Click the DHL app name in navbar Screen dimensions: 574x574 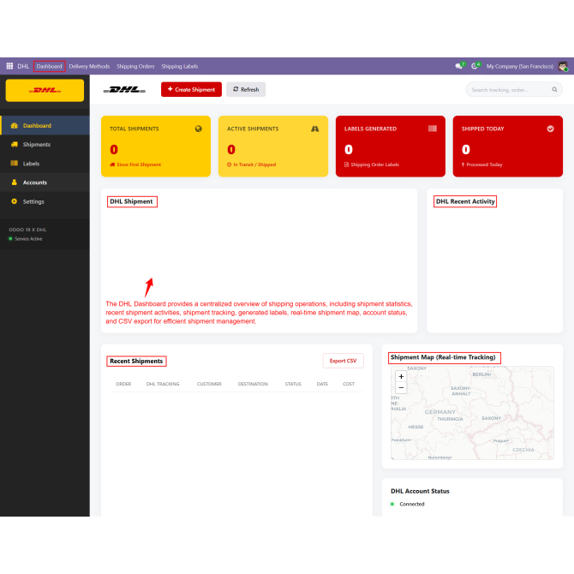[x=23, y=66]
